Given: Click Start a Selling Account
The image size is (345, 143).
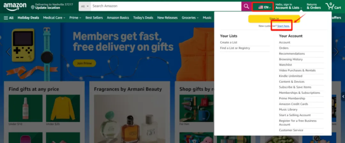Looking at the screenshot, I should (295, 115).
